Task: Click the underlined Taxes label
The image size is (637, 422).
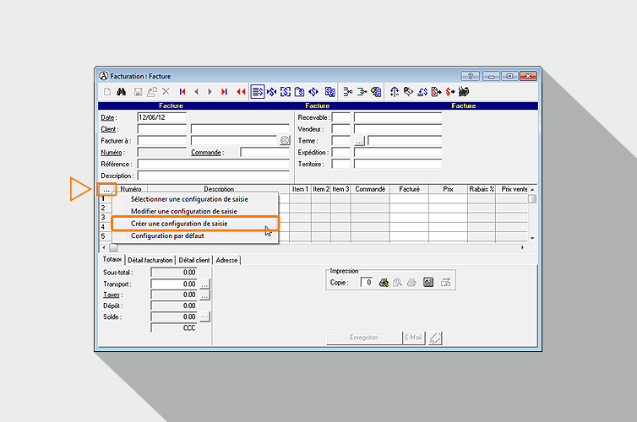Action: coord(112,295)
